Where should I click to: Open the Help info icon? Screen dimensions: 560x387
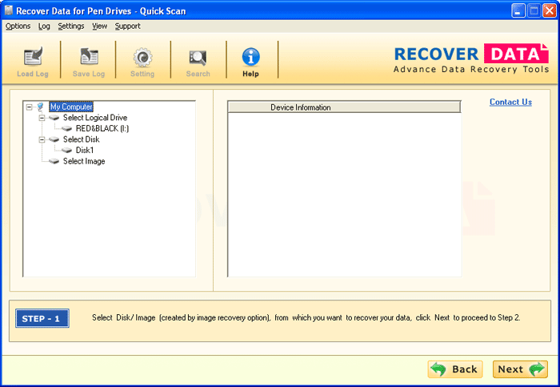click(251, 58)
